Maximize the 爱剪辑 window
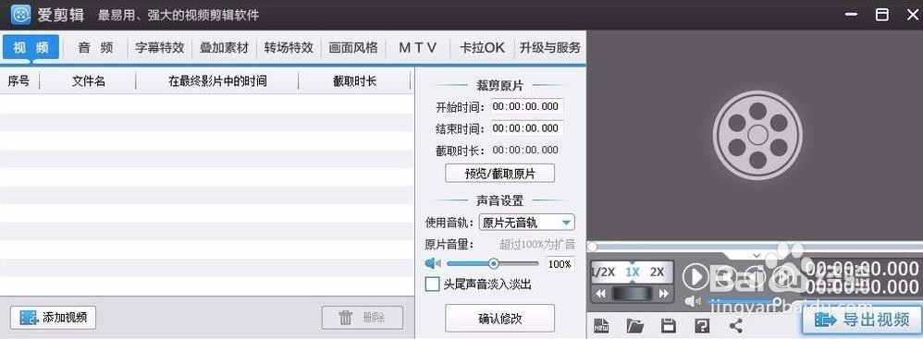Viewport: 923px width, 339px height. (881, 15)
